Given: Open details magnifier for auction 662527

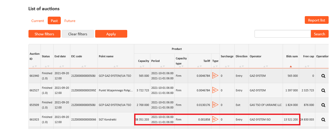Looking at the screenshot, I should (x=323, y=90).
